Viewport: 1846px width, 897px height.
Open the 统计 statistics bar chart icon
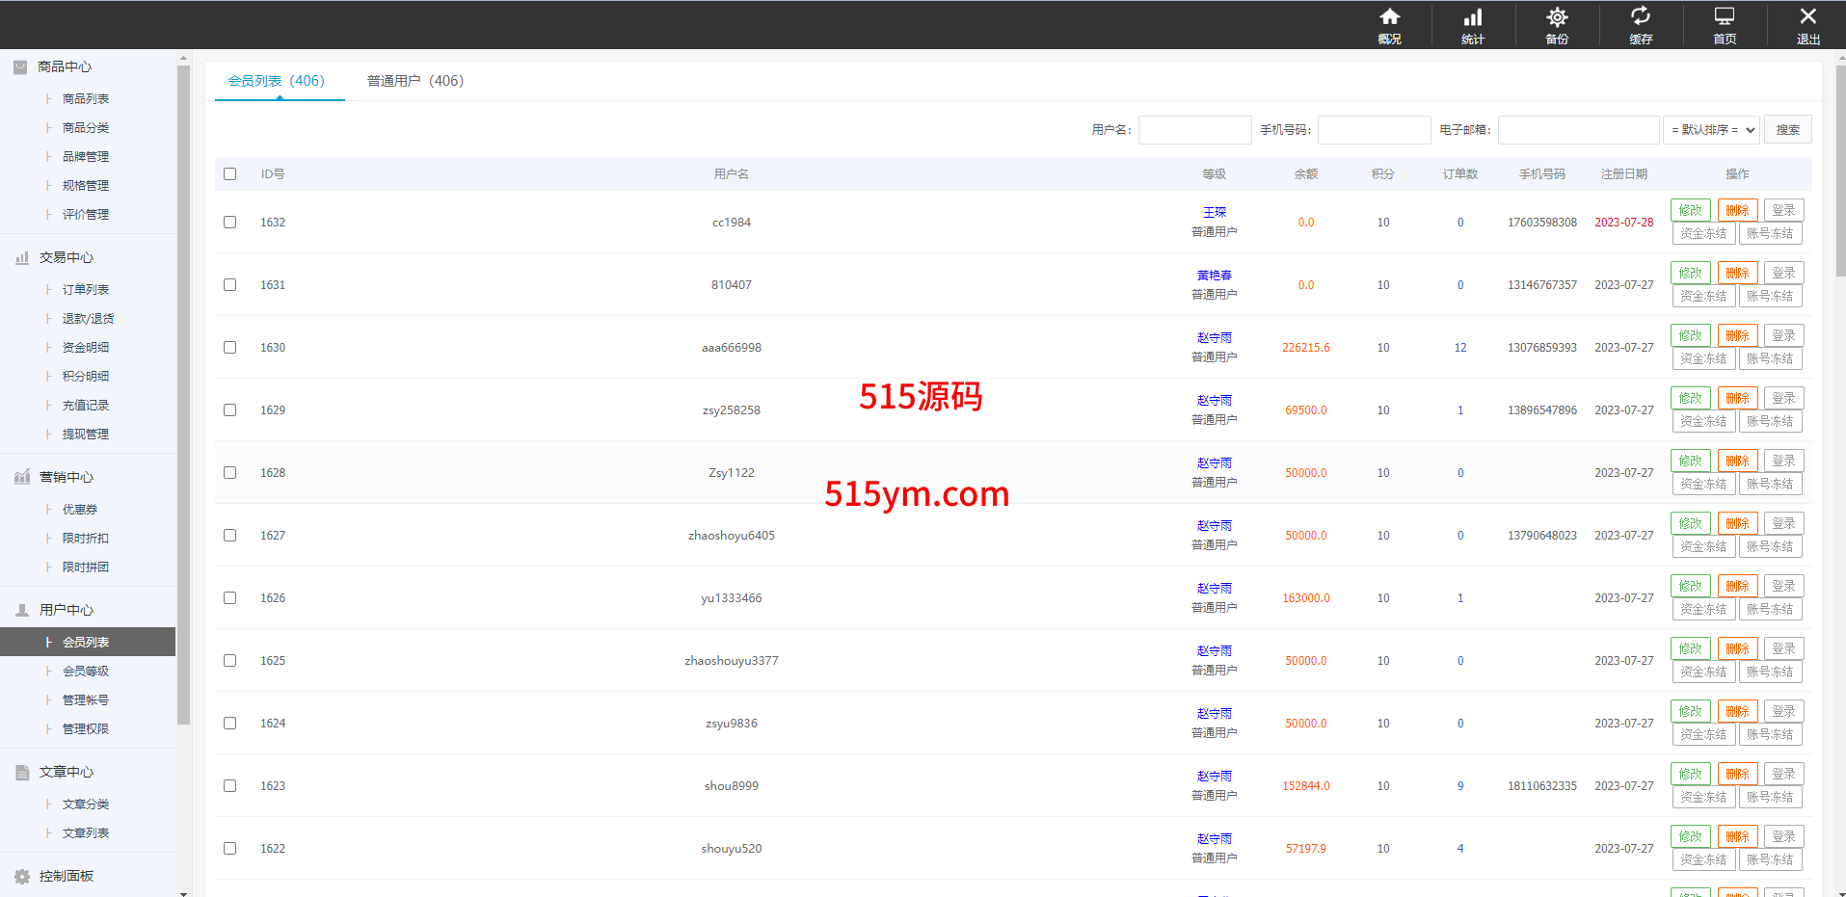pyautogui.click(x=1473, y=17)
